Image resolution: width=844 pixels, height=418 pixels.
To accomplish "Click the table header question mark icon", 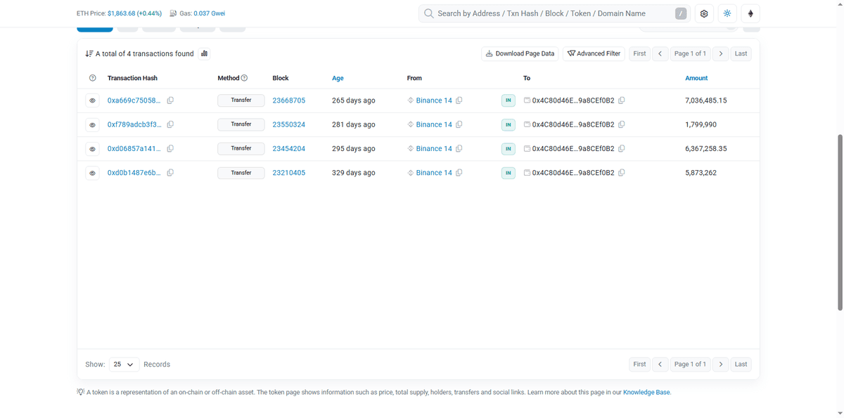I will pyautogui.click(x=92, y=78).
